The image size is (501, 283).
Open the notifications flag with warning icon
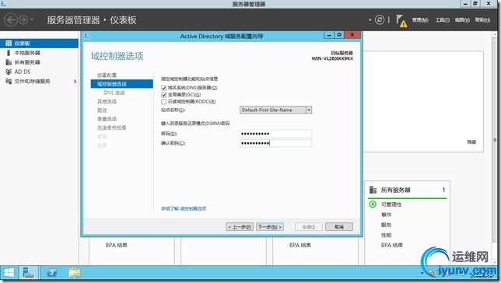pos(401,21)
